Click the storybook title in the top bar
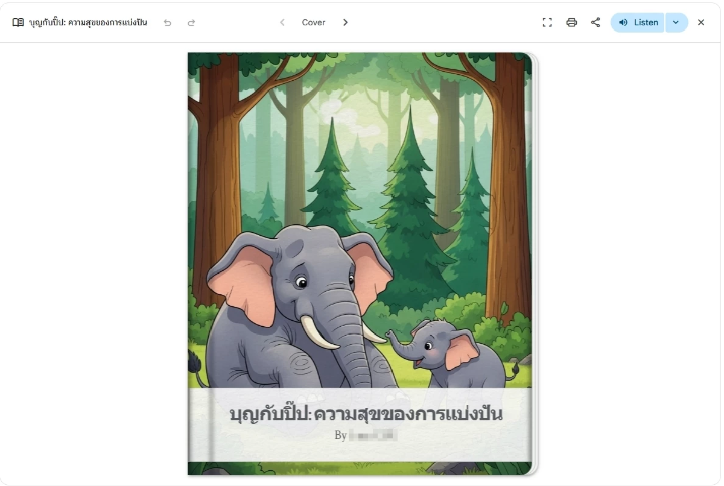The height and width of the screenshot is (486, 724). click(x=88, y=22)
